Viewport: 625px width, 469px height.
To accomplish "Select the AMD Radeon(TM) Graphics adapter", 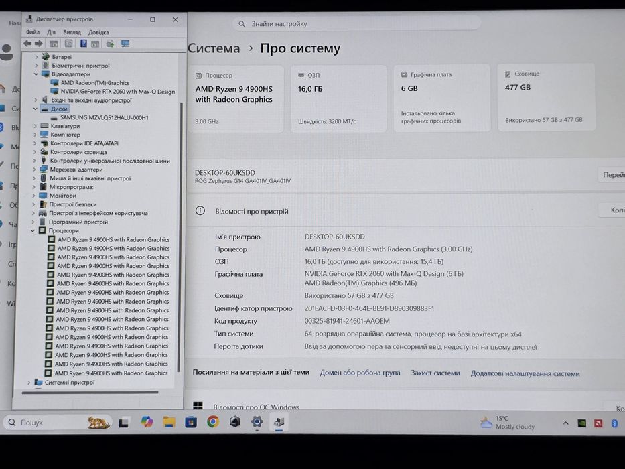I will pos(95,83).
